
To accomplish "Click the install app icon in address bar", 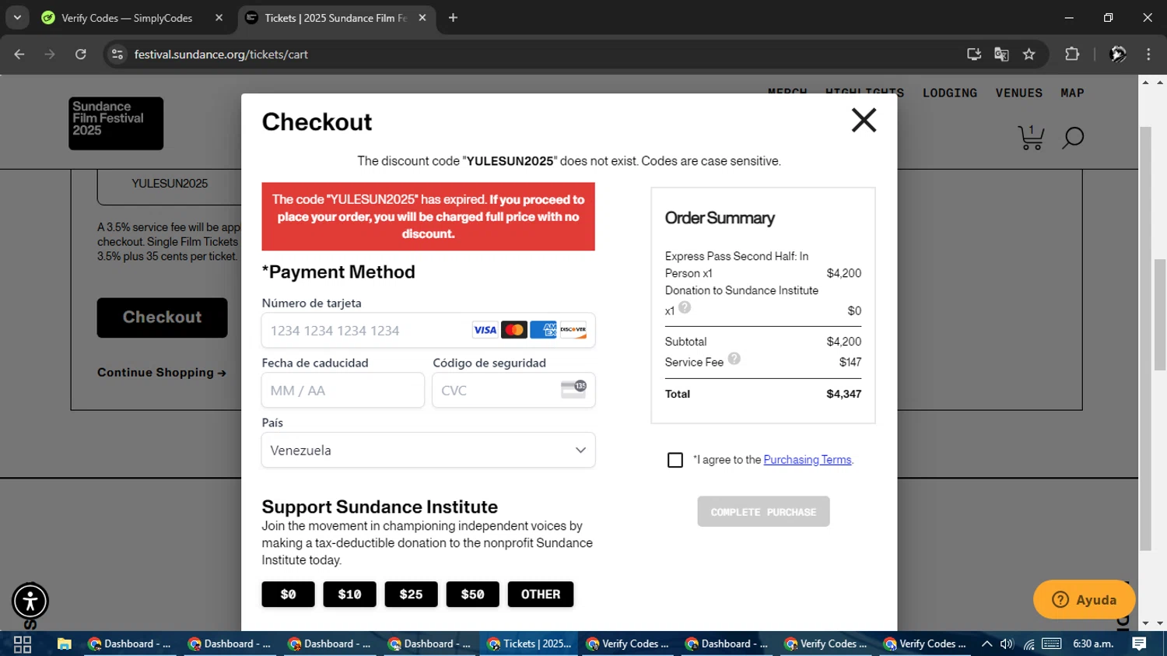I will [x=973, y=54].
